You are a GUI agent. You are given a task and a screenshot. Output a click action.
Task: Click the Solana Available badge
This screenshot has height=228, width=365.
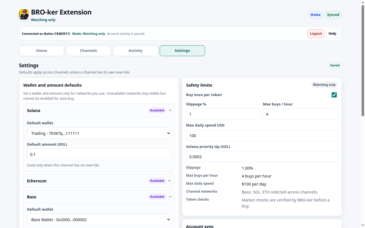click(x=157, y=110)
